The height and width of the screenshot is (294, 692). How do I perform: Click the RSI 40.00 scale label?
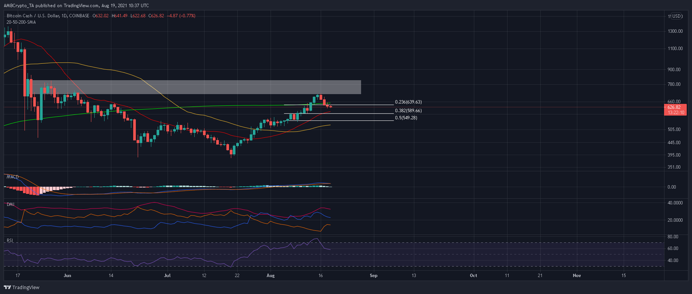[673, 260]
